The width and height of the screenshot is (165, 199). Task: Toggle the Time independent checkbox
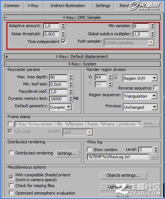pyautogui.click(x=64, y=41)
